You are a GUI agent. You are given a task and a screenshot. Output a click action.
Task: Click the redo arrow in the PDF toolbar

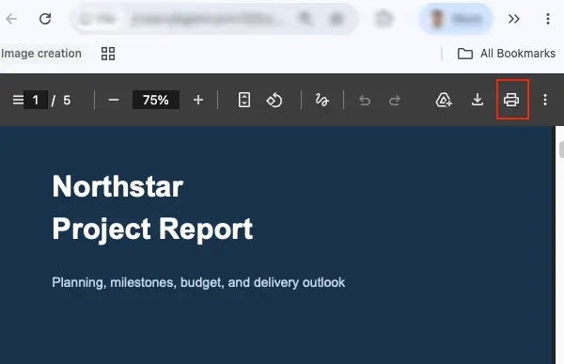click(x=395, y=100)
